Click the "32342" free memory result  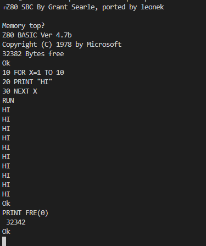(16, 222)
